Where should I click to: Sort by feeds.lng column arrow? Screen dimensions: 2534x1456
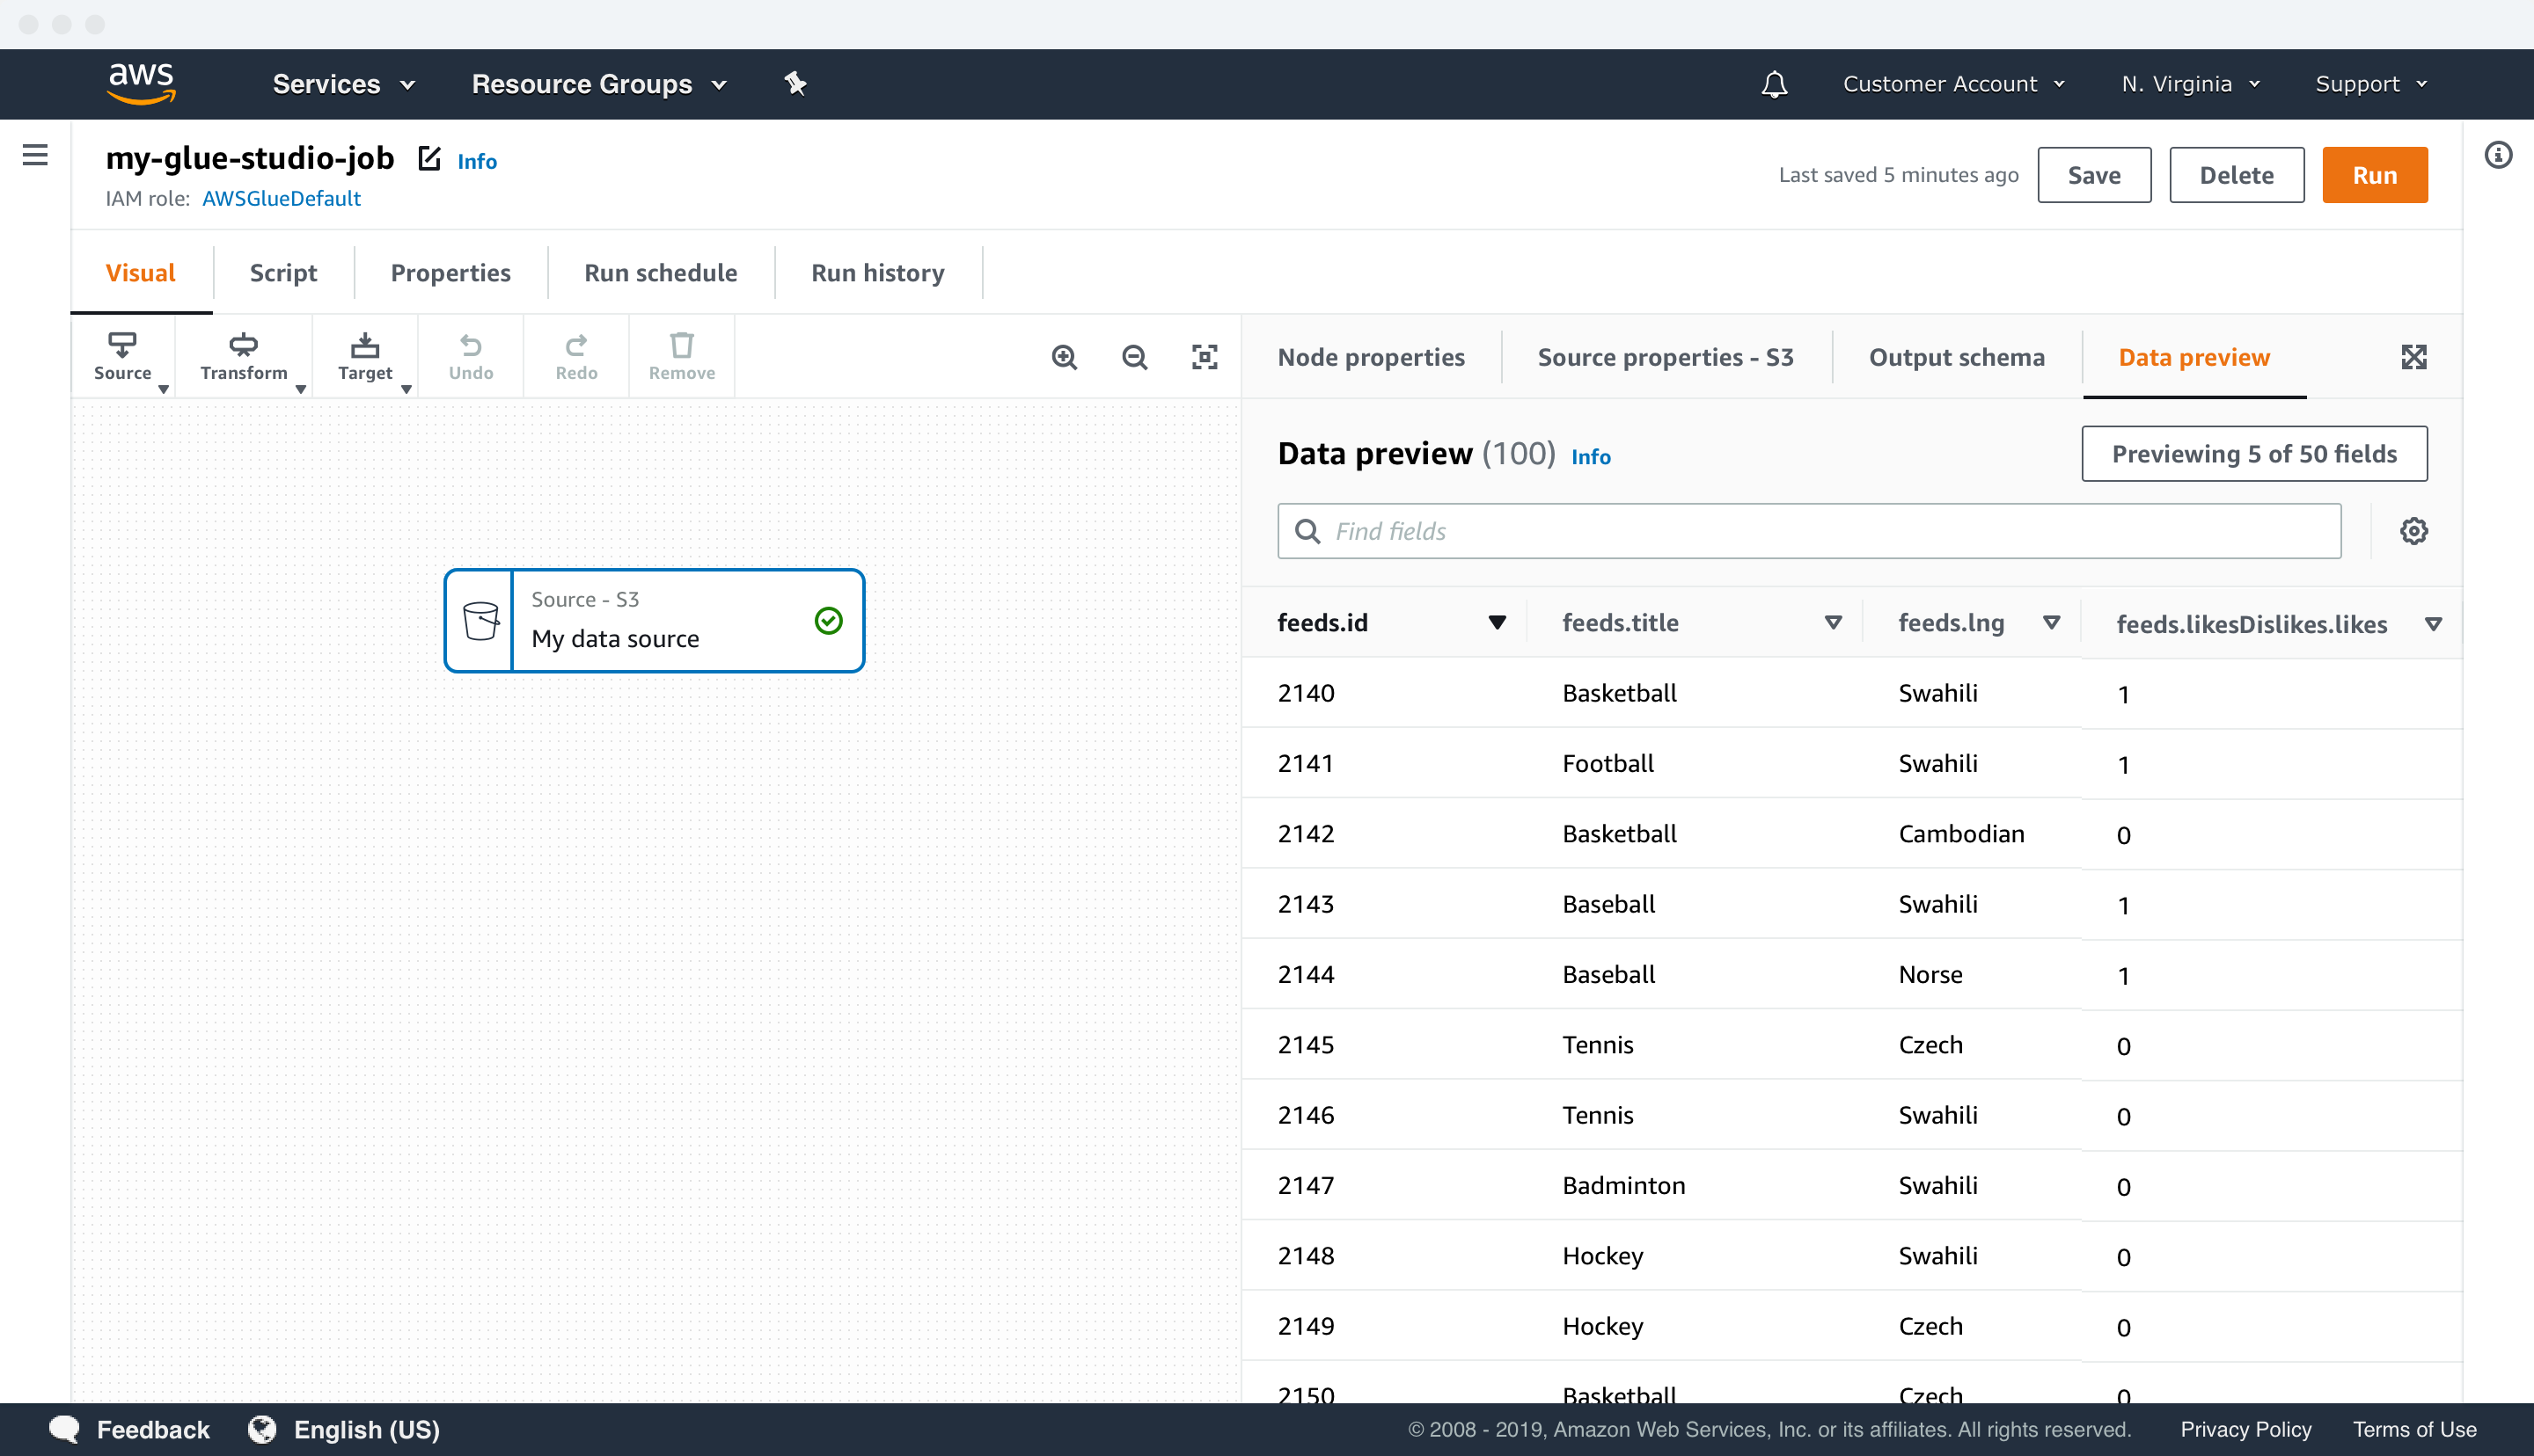tap(2051, 623)
